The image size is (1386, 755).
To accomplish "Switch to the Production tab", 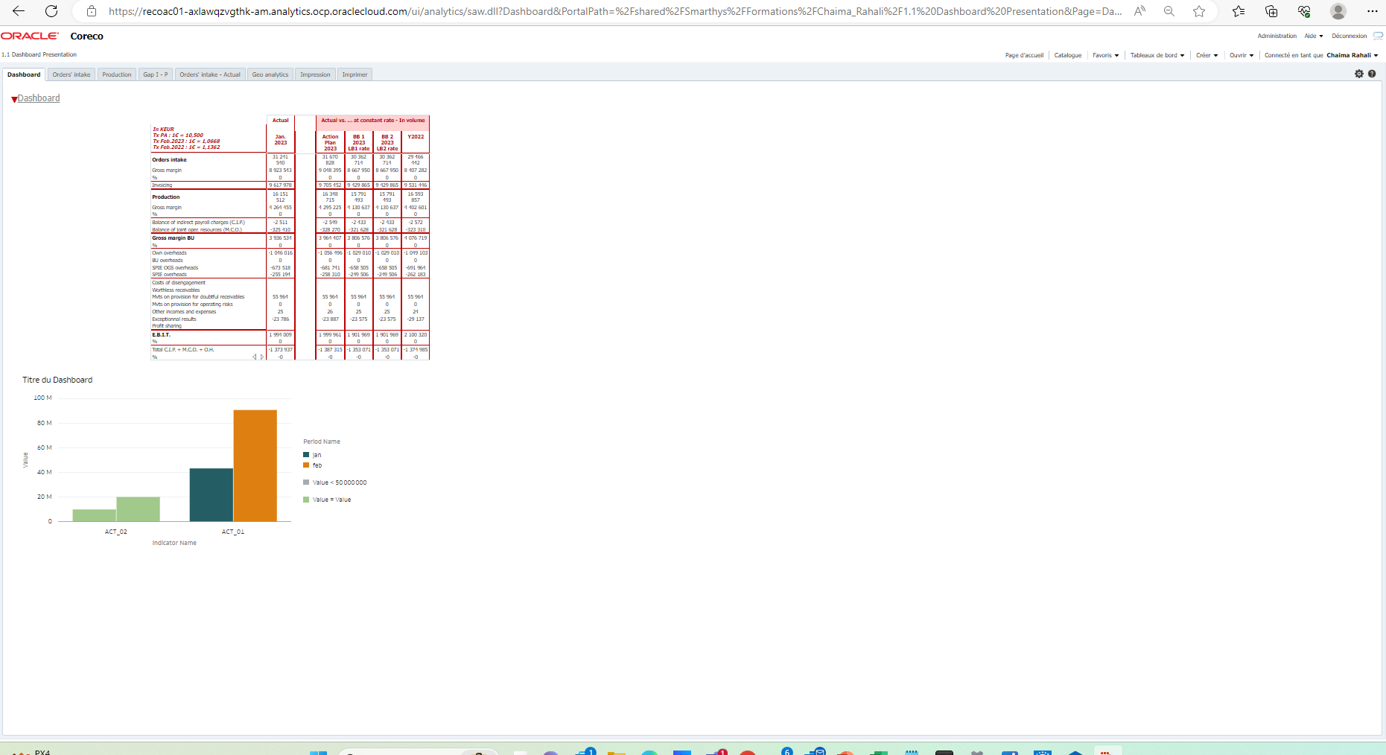I will (117, 74).
